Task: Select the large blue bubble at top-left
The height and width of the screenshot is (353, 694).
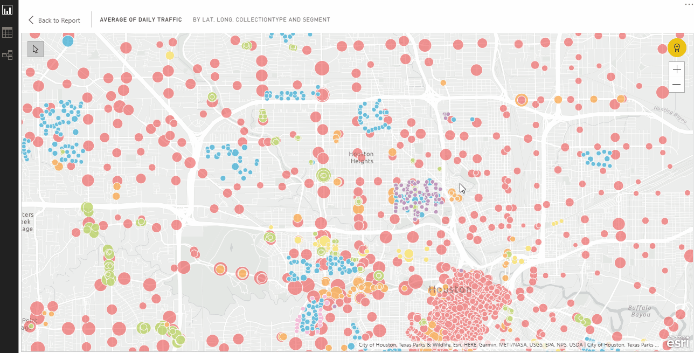Action: (68, 40)
